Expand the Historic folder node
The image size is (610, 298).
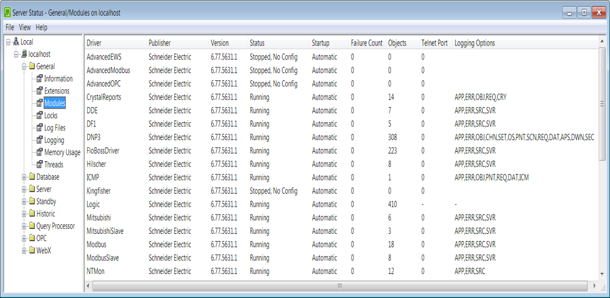(x=24, y=214)
